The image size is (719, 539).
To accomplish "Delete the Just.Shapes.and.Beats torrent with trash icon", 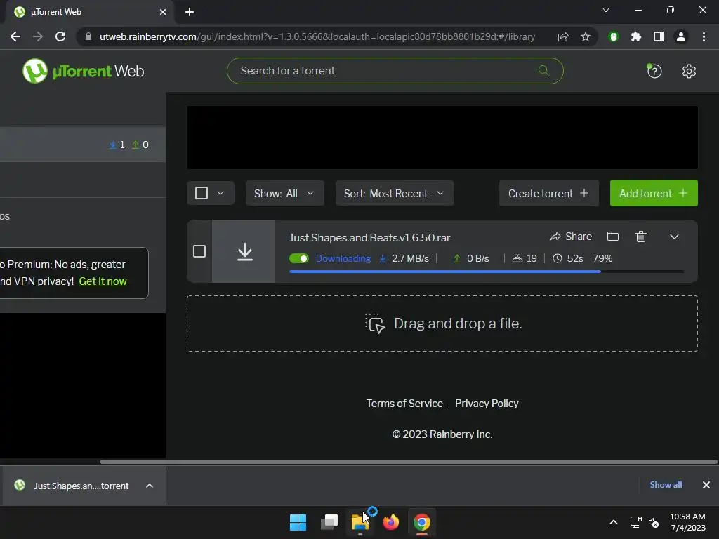I will click(641, 237).
